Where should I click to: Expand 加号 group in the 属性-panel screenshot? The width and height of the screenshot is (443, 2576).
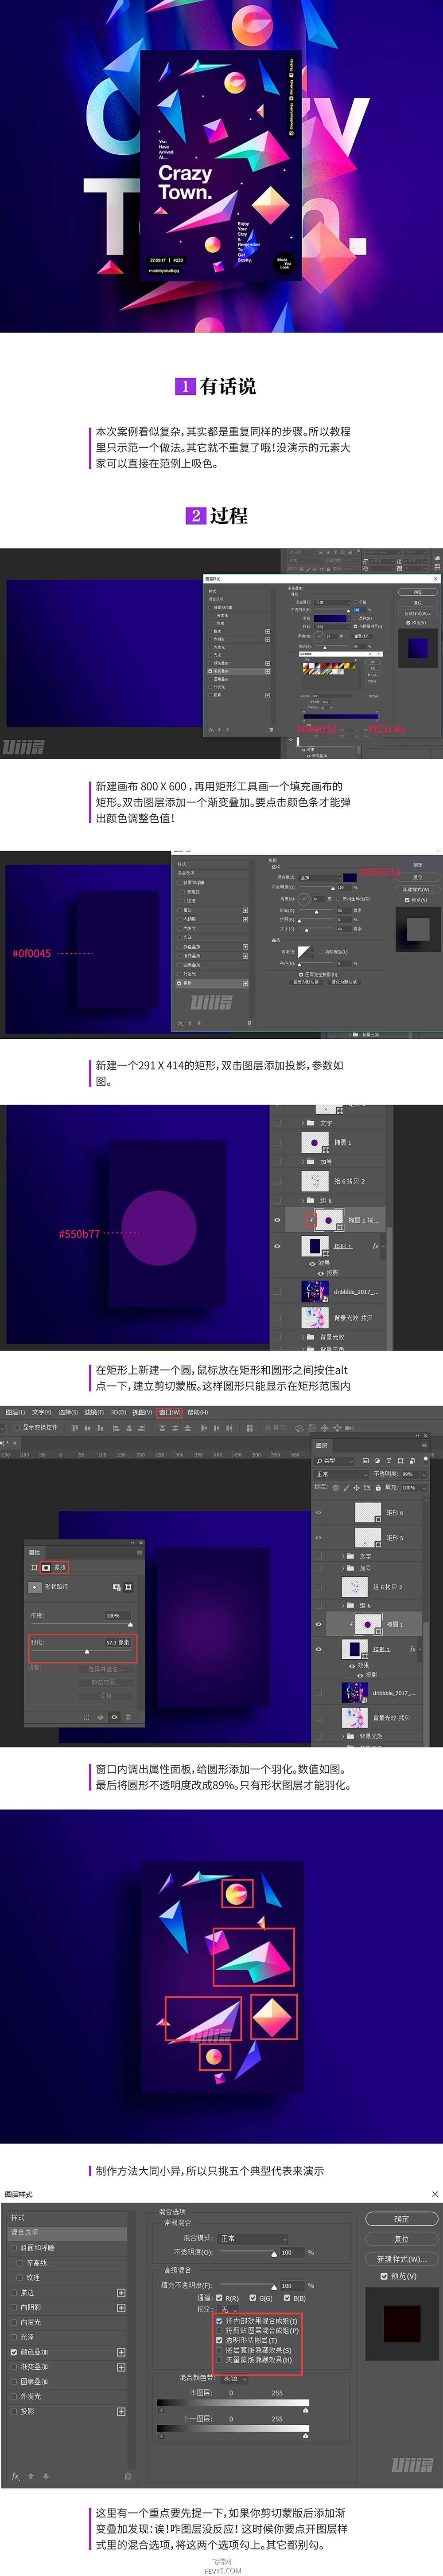coord(343,1568)
